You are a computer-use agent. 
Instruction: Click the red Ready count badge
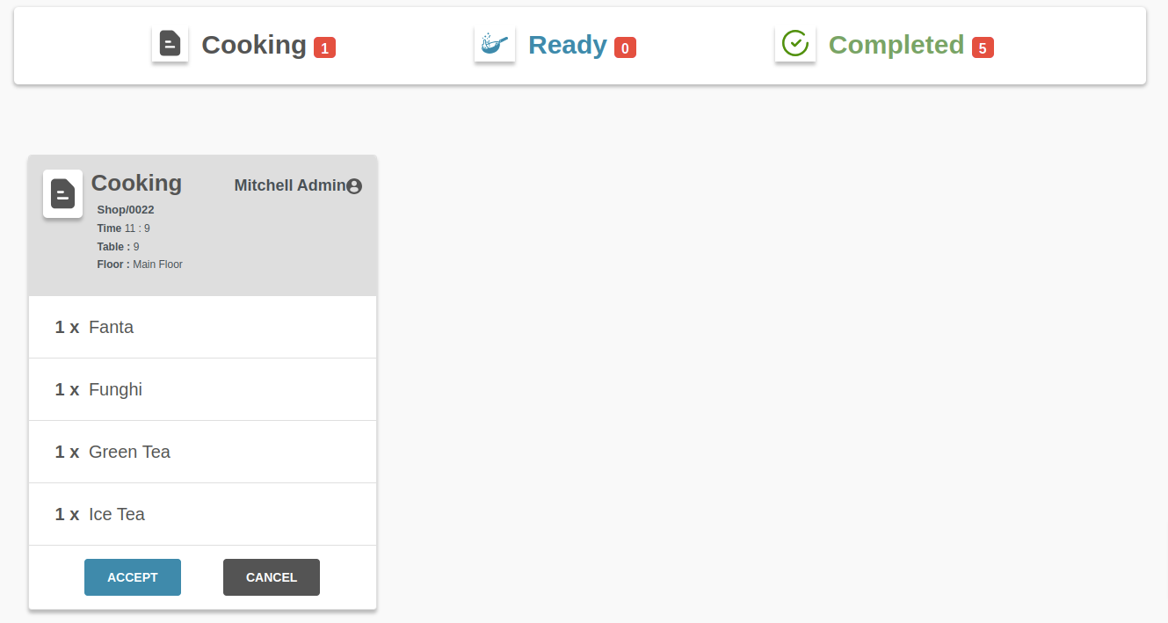[625, 47]
